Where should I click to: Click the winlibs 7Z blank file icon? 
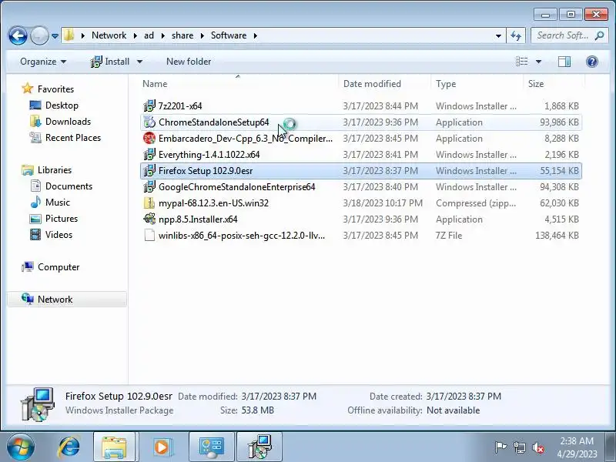click(149, 235)
